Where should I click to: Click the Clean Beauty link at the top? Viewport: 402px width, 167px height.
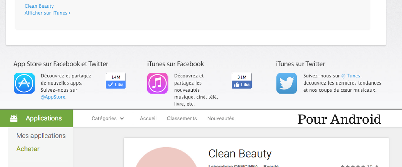[x=39, y=6]
